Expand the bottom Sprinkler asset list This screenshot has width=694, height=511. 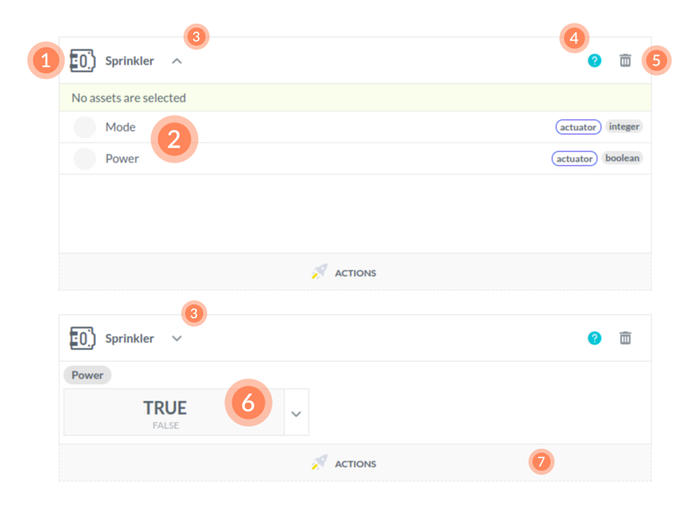pyautogui.click(x=176, y=338)
